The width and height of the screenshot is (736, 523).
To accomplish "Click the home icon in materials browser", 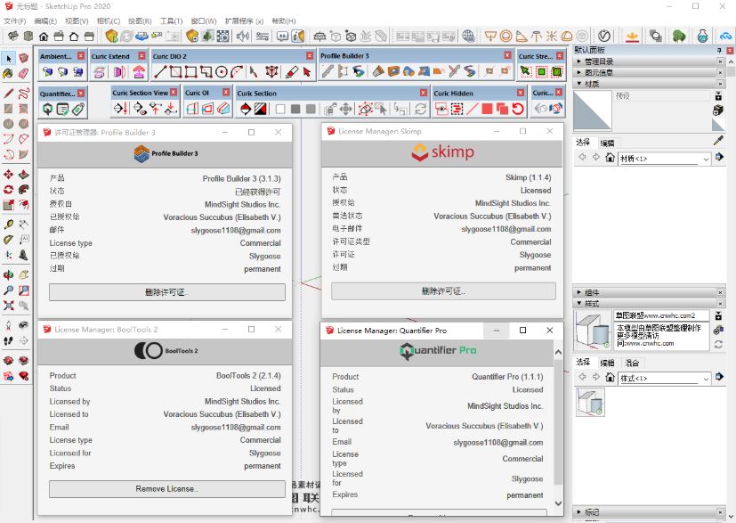I will [610, 158].
